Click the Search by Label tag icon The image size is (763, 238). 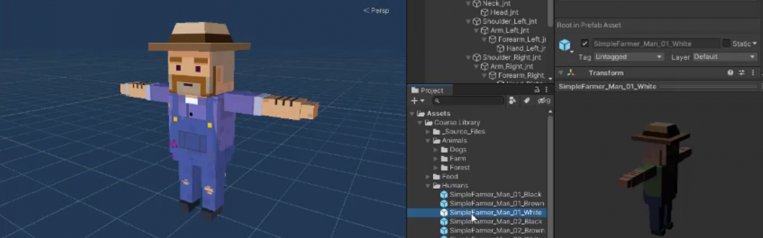click(x=527, y=101)
